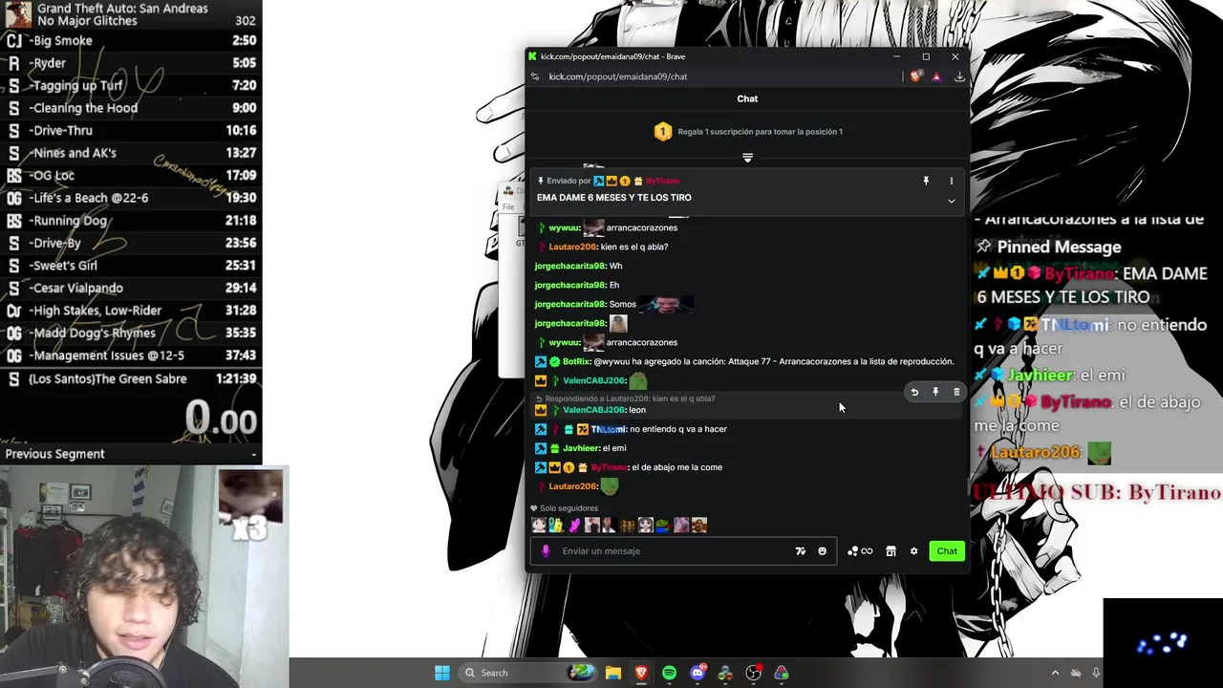This screenshot has height=688, width=1223.
Task: Click username Javhieer in chat
Action: pyautogui.click(x=580, y=448)
